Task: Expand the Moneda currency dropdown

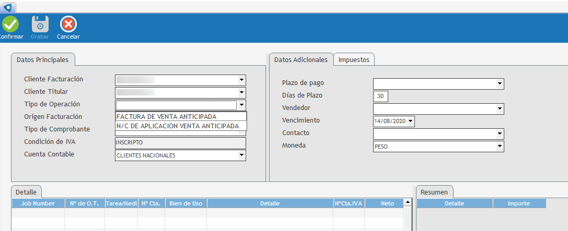Action: point(499,147)
